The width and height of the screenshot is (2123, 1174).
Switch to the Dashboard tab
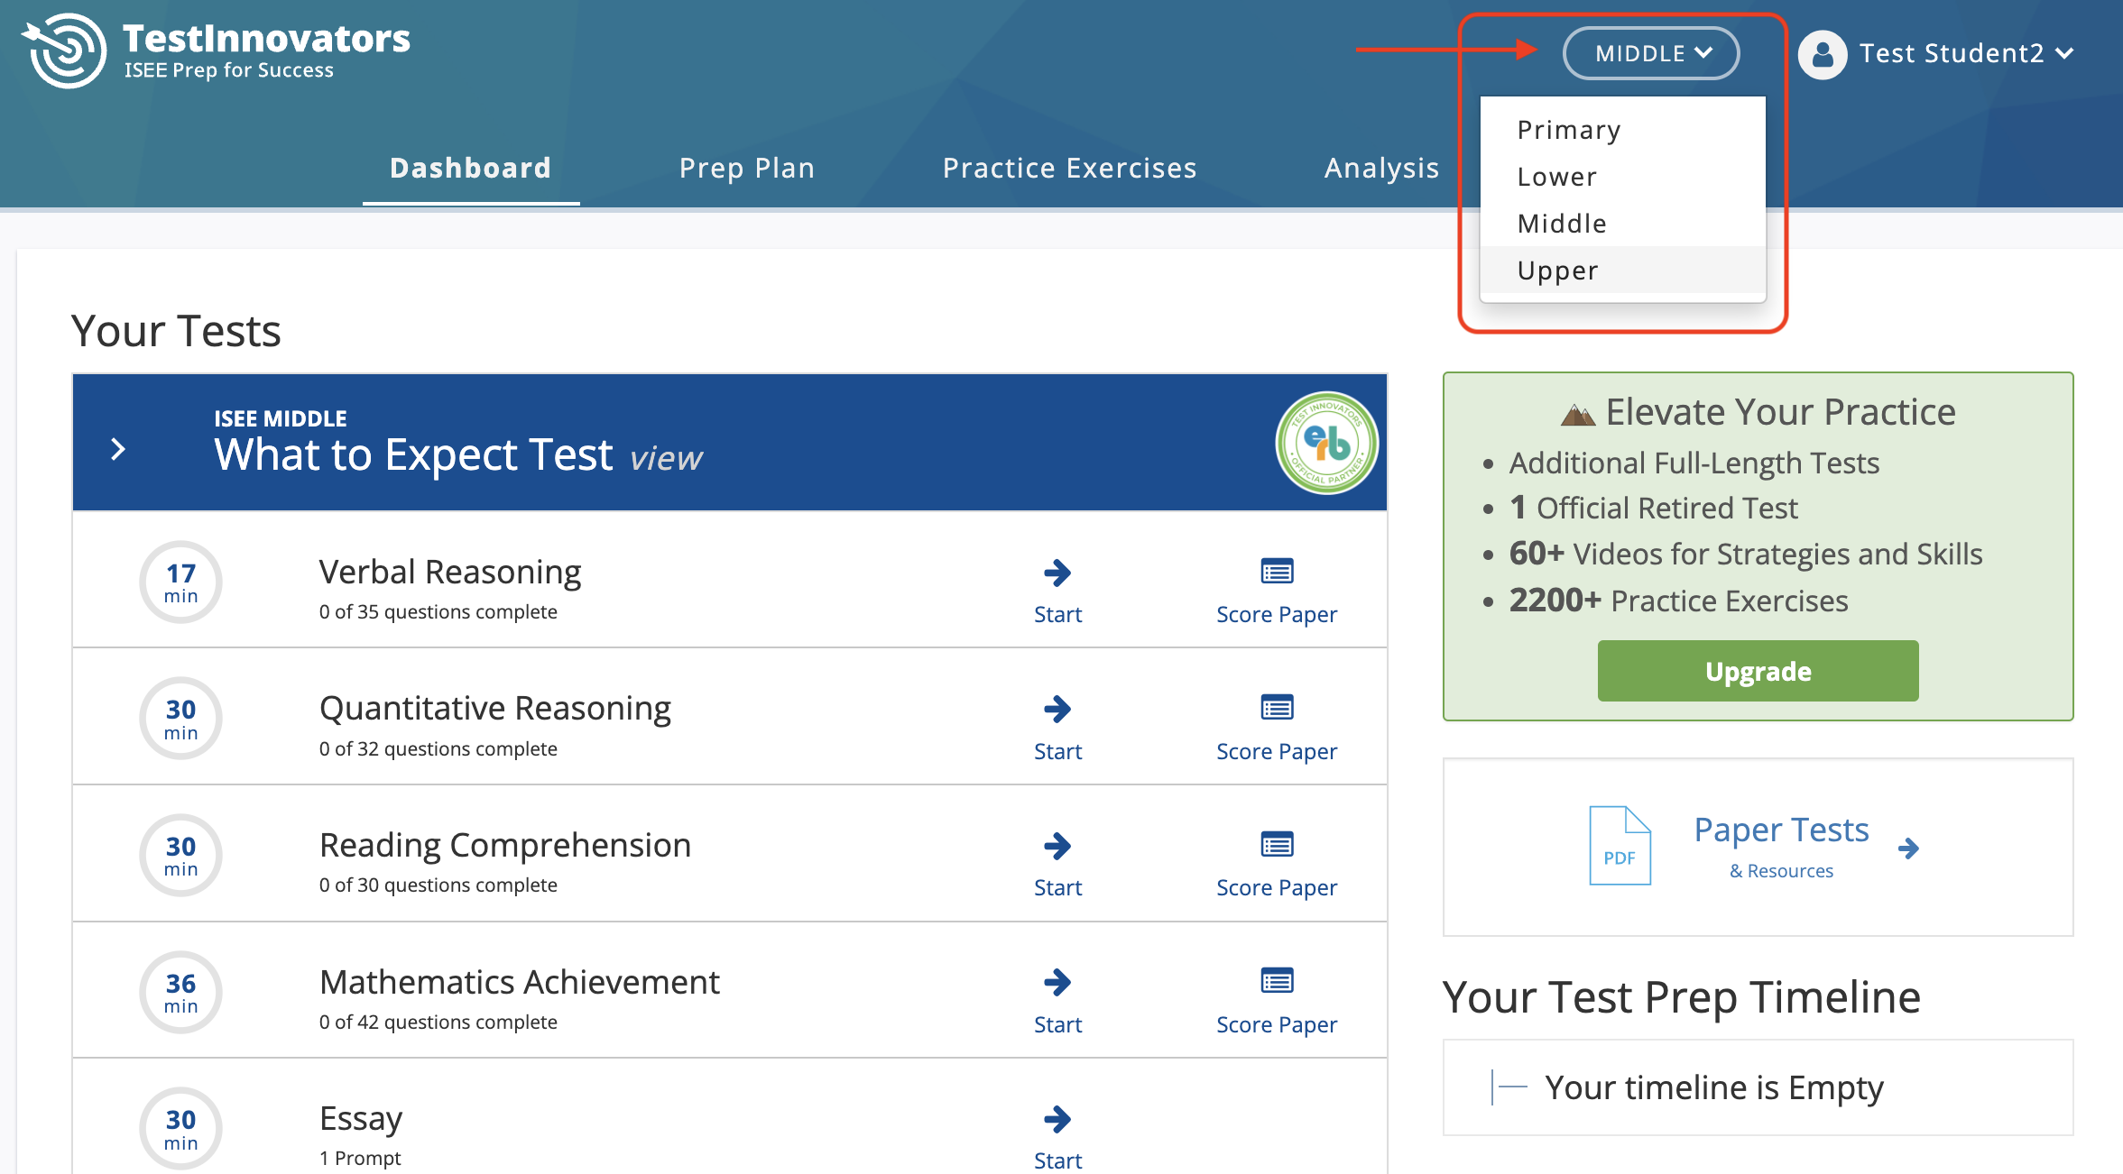pyautogui.click(x=471, y=168)
